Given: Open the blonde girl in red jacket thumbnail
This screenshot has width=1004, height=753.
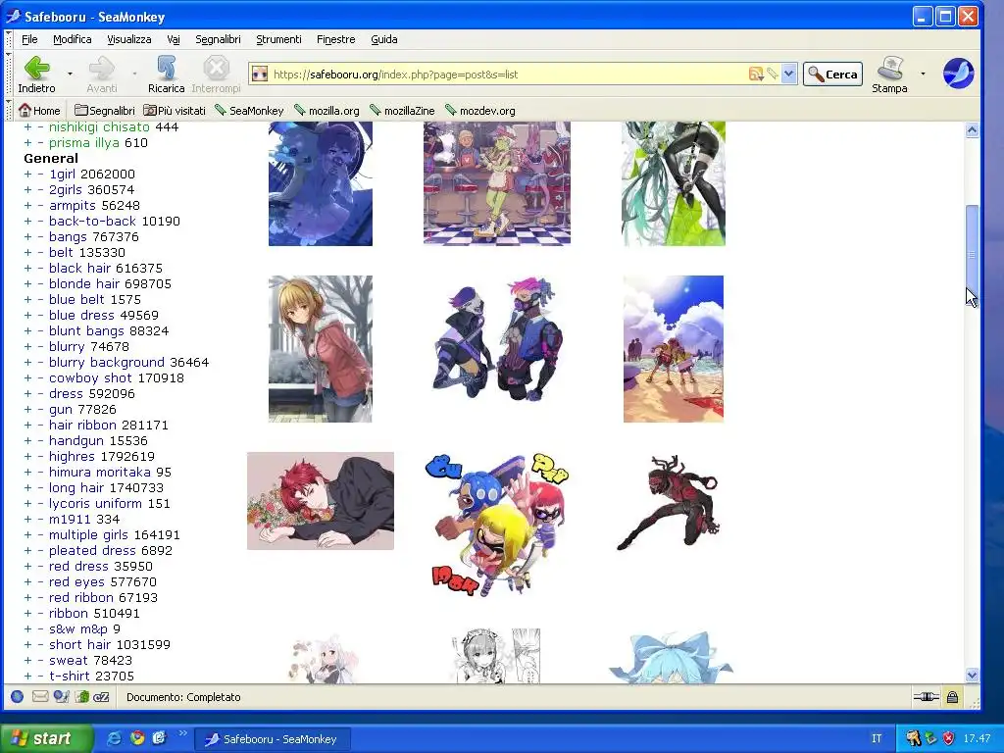Looking at the screenshot, I should [321, 349].
